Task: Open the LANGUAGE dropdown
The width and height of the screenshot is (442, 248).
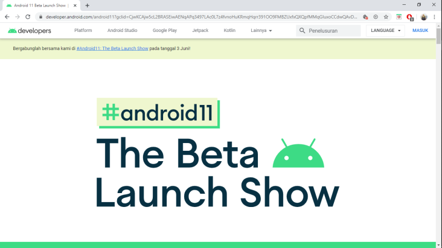Action: pos(385,30)
